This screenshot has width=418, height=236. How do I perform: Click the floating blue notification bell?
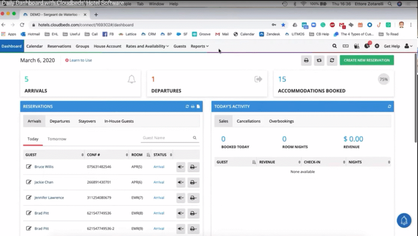tap(403, 220)
